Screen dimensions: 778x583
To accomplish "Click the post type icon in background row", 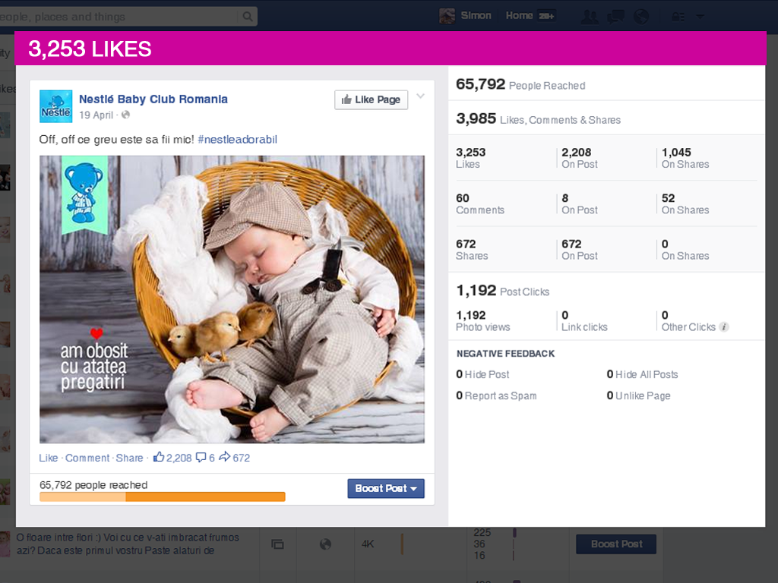I will tap(278, 544).
